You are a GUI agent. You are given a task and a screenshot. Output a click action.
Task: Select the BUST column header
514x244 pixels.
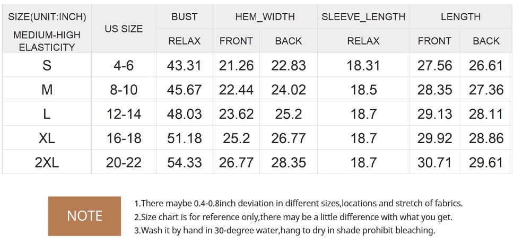coord(185,17)
